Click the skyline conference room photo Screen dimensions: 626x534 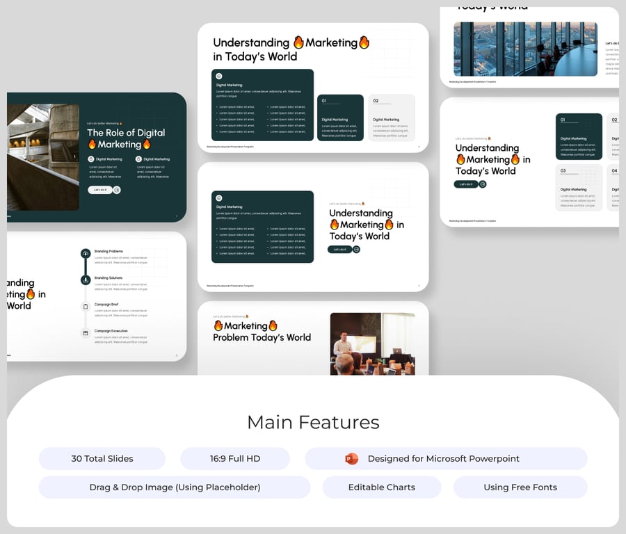tap(525, 49)
